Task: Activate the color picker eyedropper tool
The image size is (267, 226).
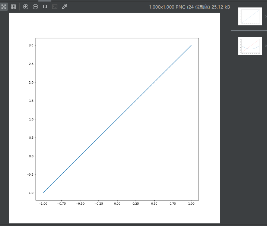Action: 64,7
